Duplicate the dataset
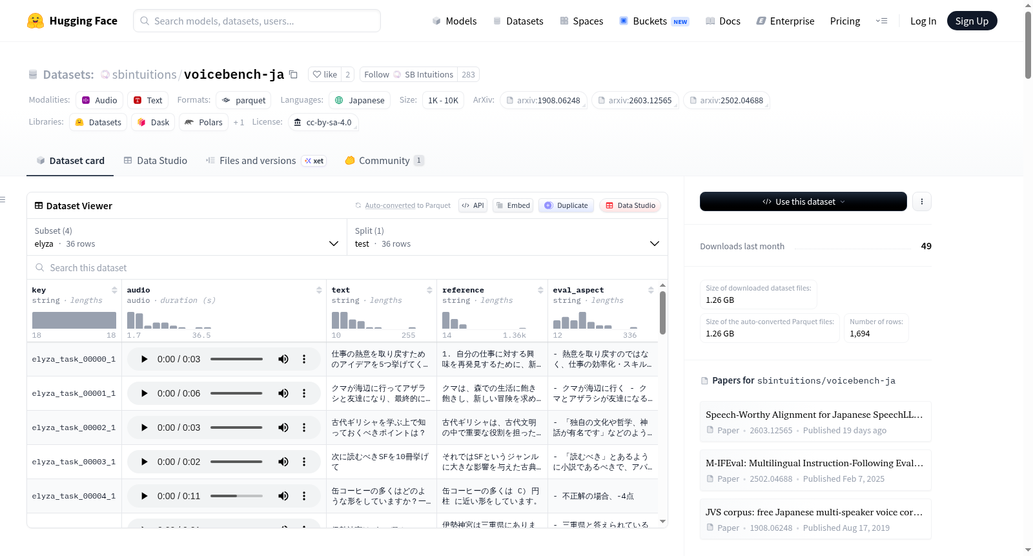Screen dimensions: 1033x556 [566, 205]
